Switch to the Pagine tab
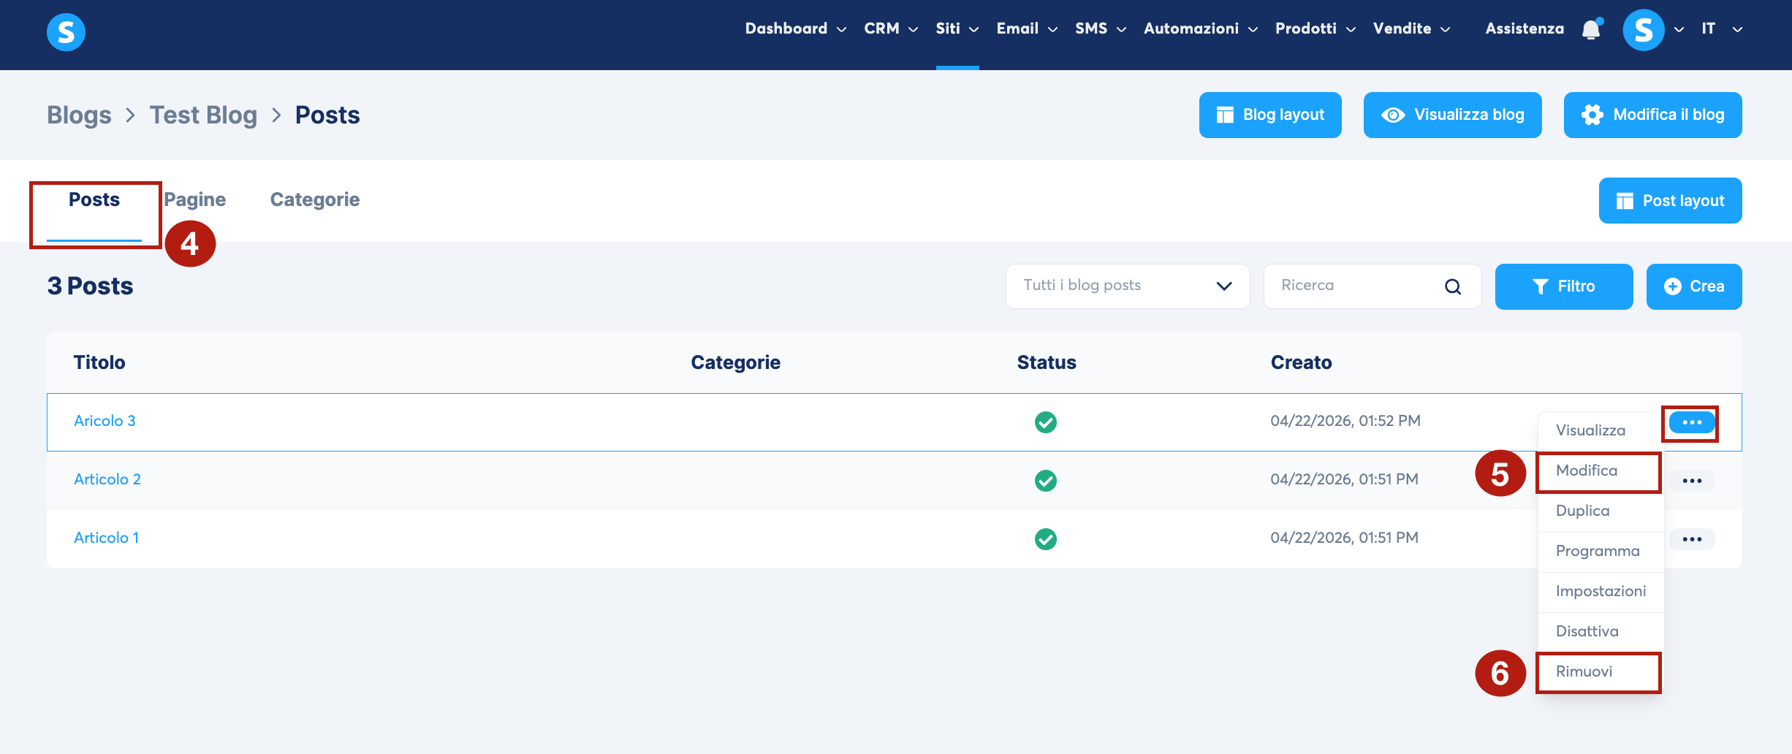 coord(194,199)
